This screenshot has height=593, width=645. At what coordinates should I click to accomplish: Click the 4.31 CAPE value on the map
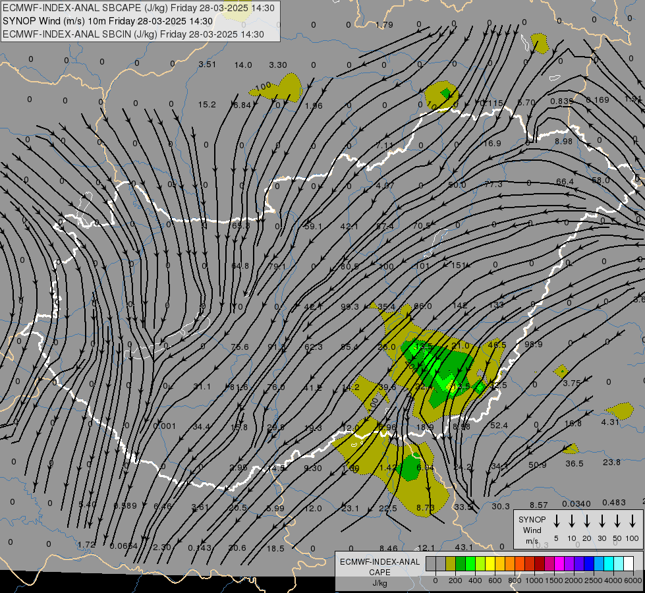pyautogui.click(x=610, y=422)
